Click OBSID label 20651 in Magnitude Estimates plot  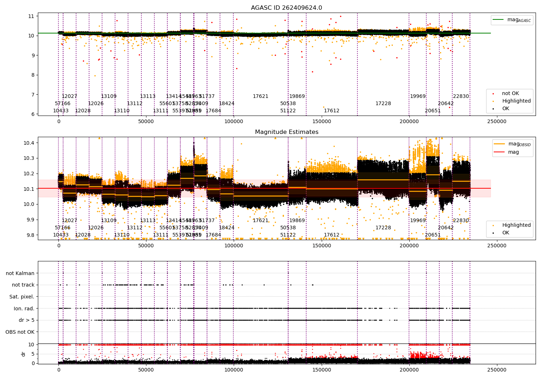tap(433, 235)
